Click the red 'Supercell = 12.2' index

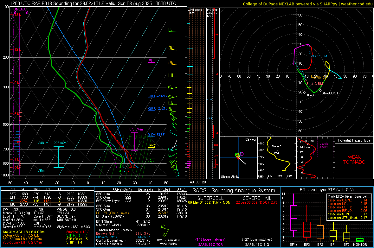pos(78,232)
